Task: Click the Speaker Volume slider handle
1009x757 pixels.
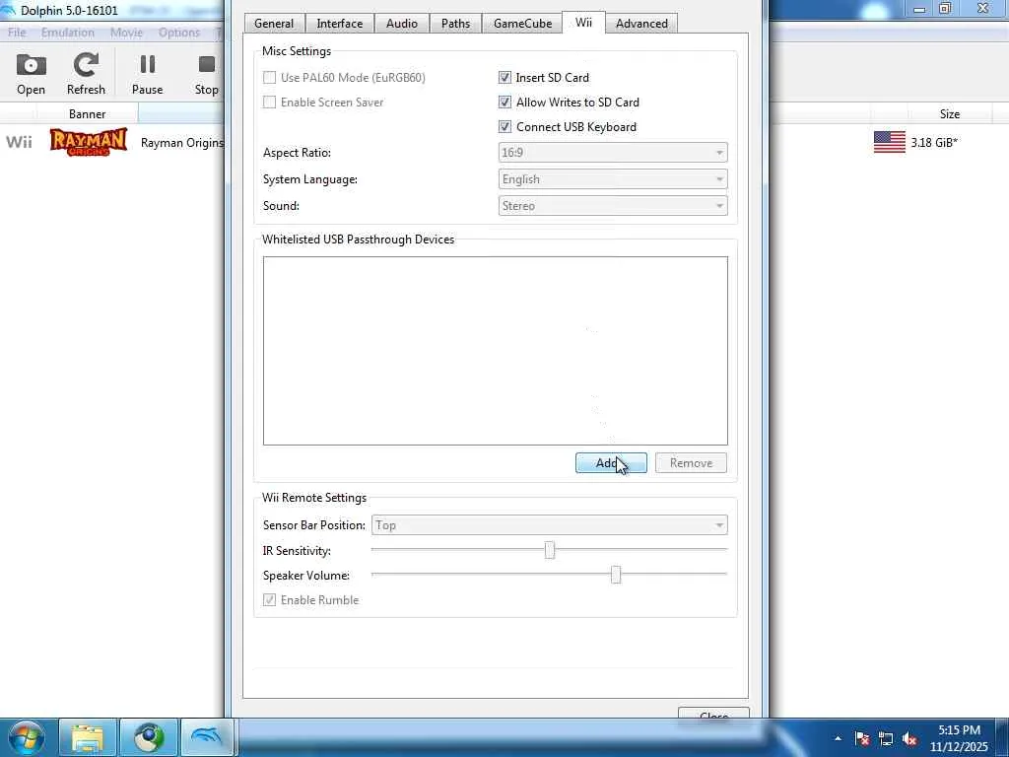Action: (x=616, y=575)
